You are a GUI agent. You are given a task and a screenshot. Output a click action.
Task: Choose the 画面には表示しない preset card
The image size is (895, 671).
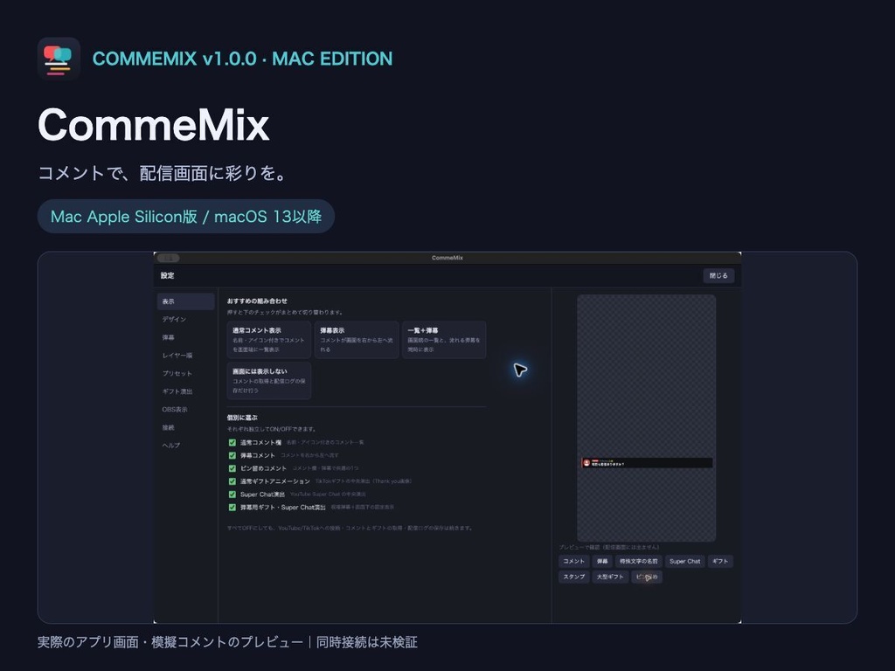pos(269,381)
